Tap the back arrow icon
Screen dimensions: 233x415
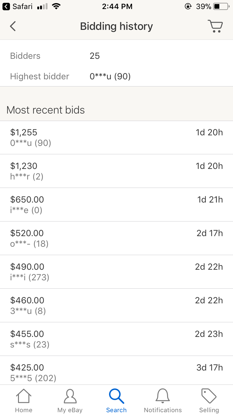pos(13,26)
